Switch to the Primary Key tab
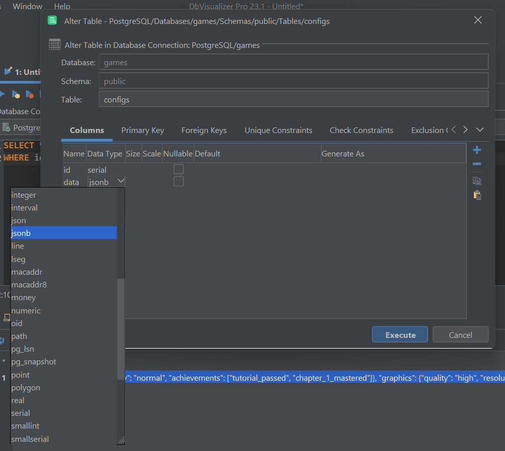Screen dimensions: 505x451 (143, 130)
